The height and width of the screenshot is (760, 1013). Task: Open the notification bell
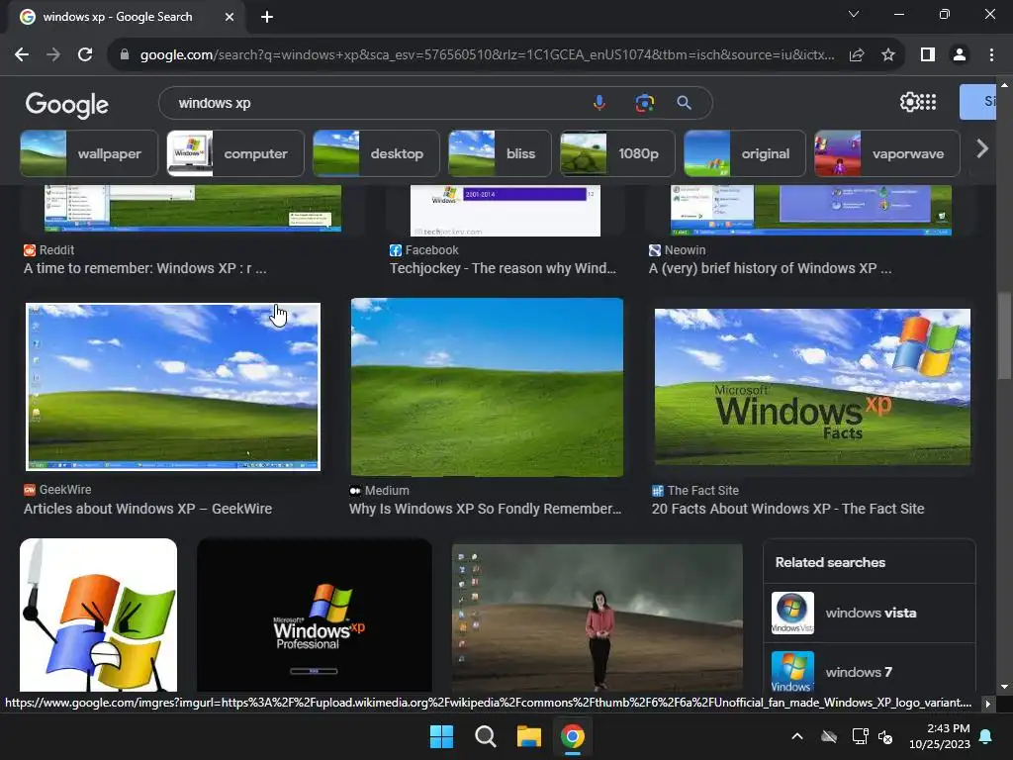click(986, 736)
